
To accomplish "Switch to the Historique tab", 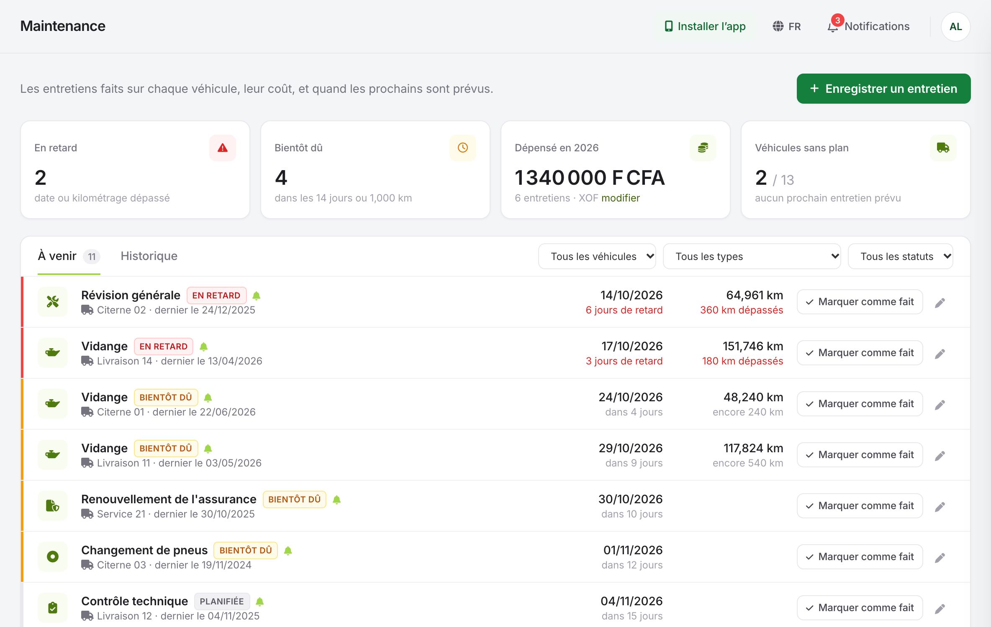I will coord(149,256).
